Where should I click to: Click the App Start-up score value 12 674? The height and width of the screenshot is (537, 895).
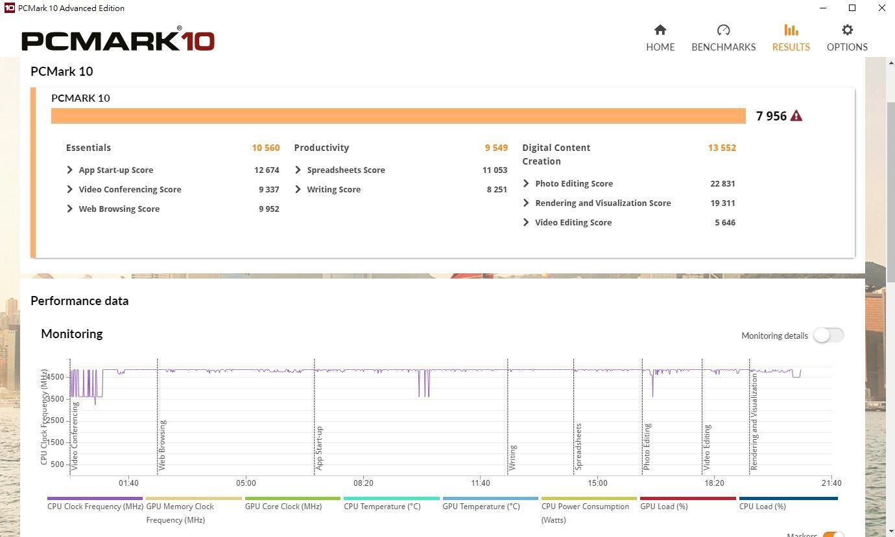tap(267, 170)
